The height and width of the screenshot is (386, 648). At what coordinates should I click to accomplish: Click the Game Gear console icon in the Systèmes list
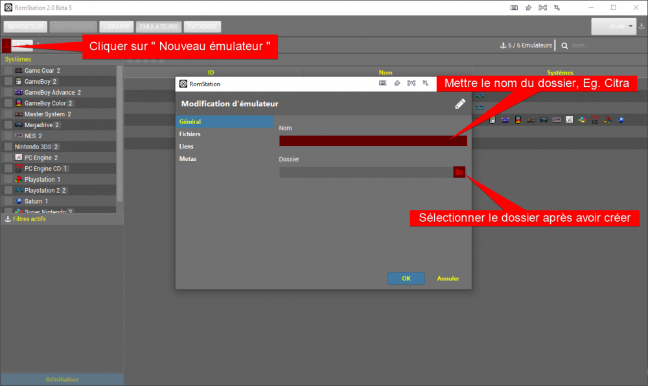pos(19,70)
